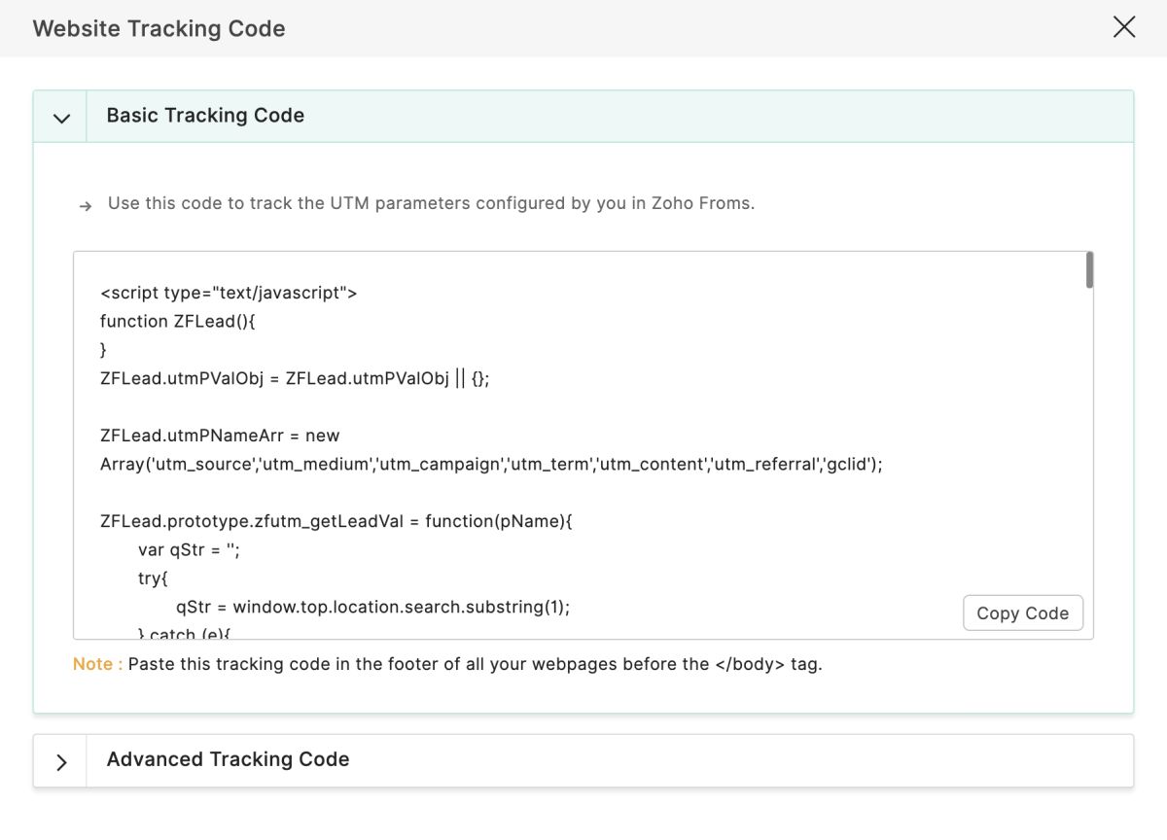Click the Basic Tracking Code header title
Screen dimensions: 1167x840
(205, 116)
